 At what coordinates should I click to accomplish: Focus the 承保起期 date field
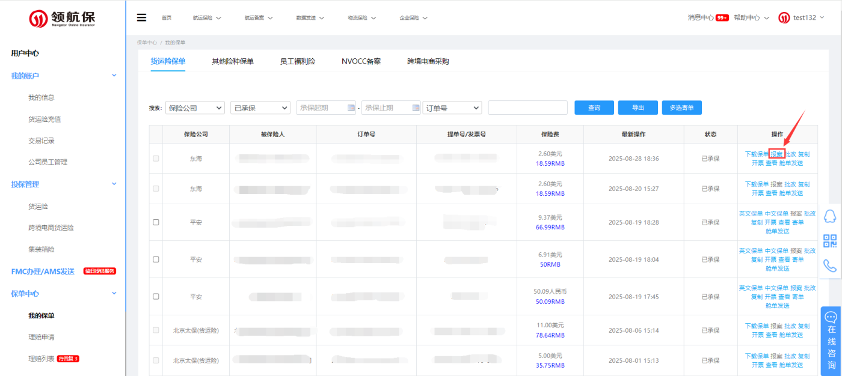click(326, 108)
